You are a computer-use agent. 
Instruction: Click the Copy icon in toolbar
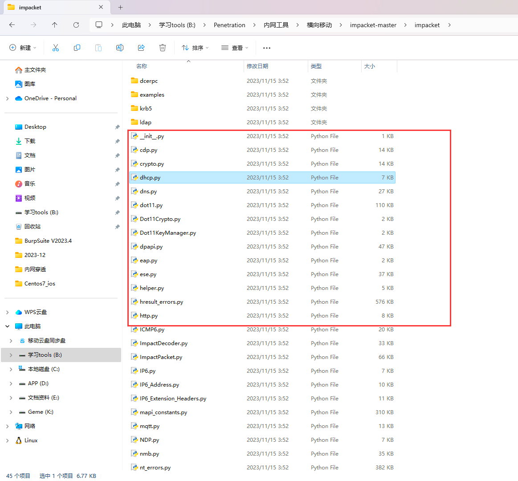pos(77,48)
